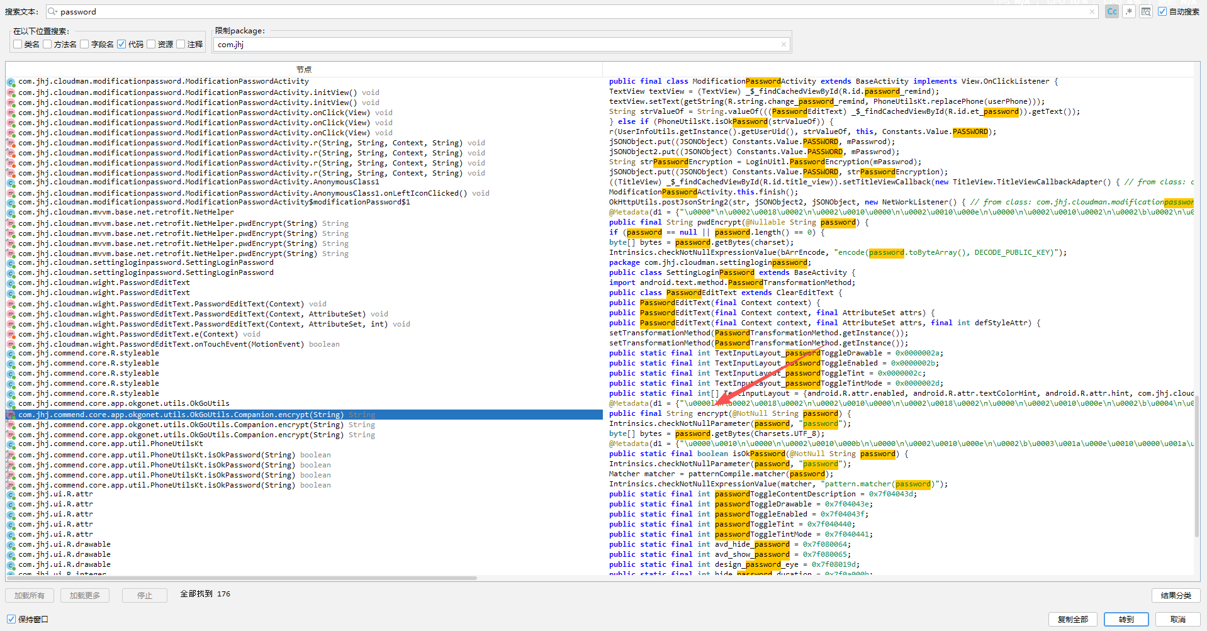Click the 结果分类 sort results button
Image resolution: width=1207 pixels, height=631 pixels.
point(1176,595)
